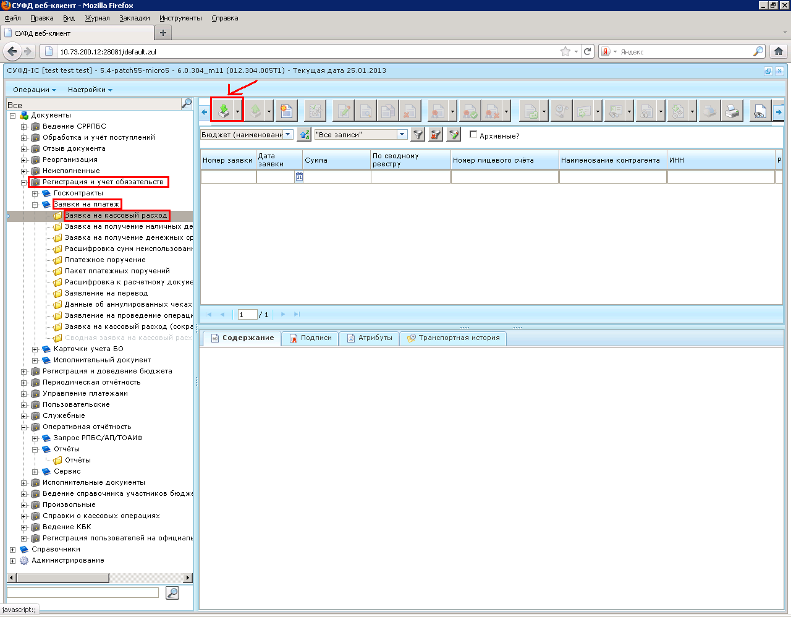
Task: Open the Настройки menu
Action: [90, 90]
